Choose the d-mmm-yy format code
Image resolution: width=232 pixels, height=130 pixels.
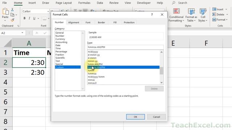123,55
